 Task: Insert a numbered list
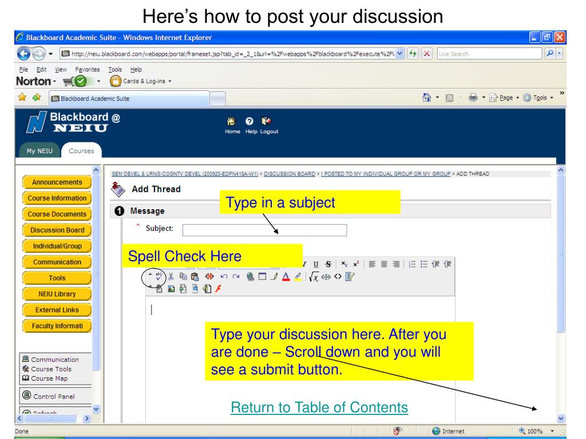[x=412, y=264]
